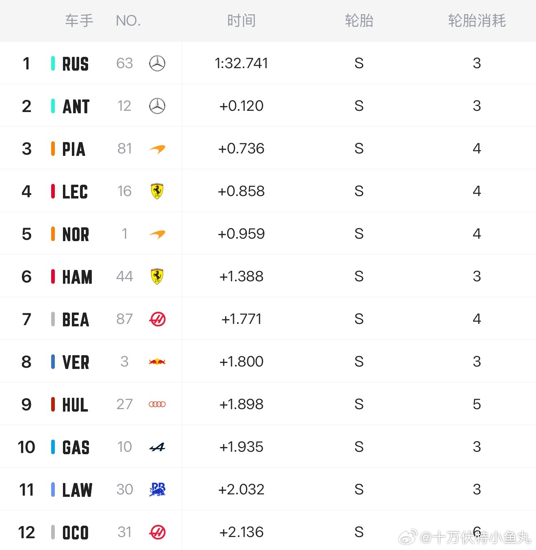The width and height of the screenshot is (536, 550).
Task: Click the Mercedes logo beside RUS
Action: pos(157,63)
